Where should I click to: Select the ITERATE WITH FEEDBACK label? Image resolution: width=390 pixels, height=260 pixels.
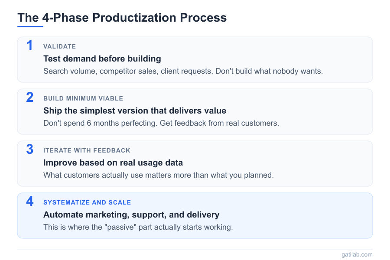tap(87, 150)
